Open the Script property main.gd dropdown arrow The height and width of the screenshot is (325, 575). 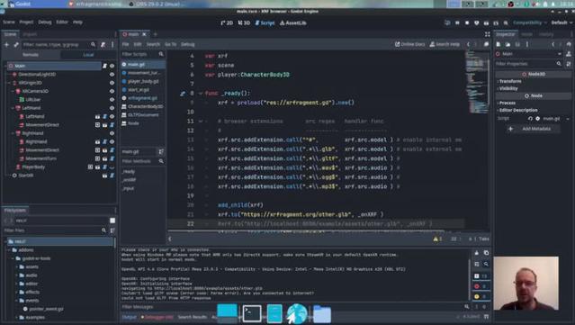pyautogui.click(x=568, y=119)
